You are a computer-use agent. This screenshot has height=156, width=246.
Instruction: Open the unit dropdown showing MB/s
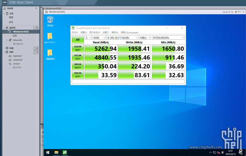[145, 38]
